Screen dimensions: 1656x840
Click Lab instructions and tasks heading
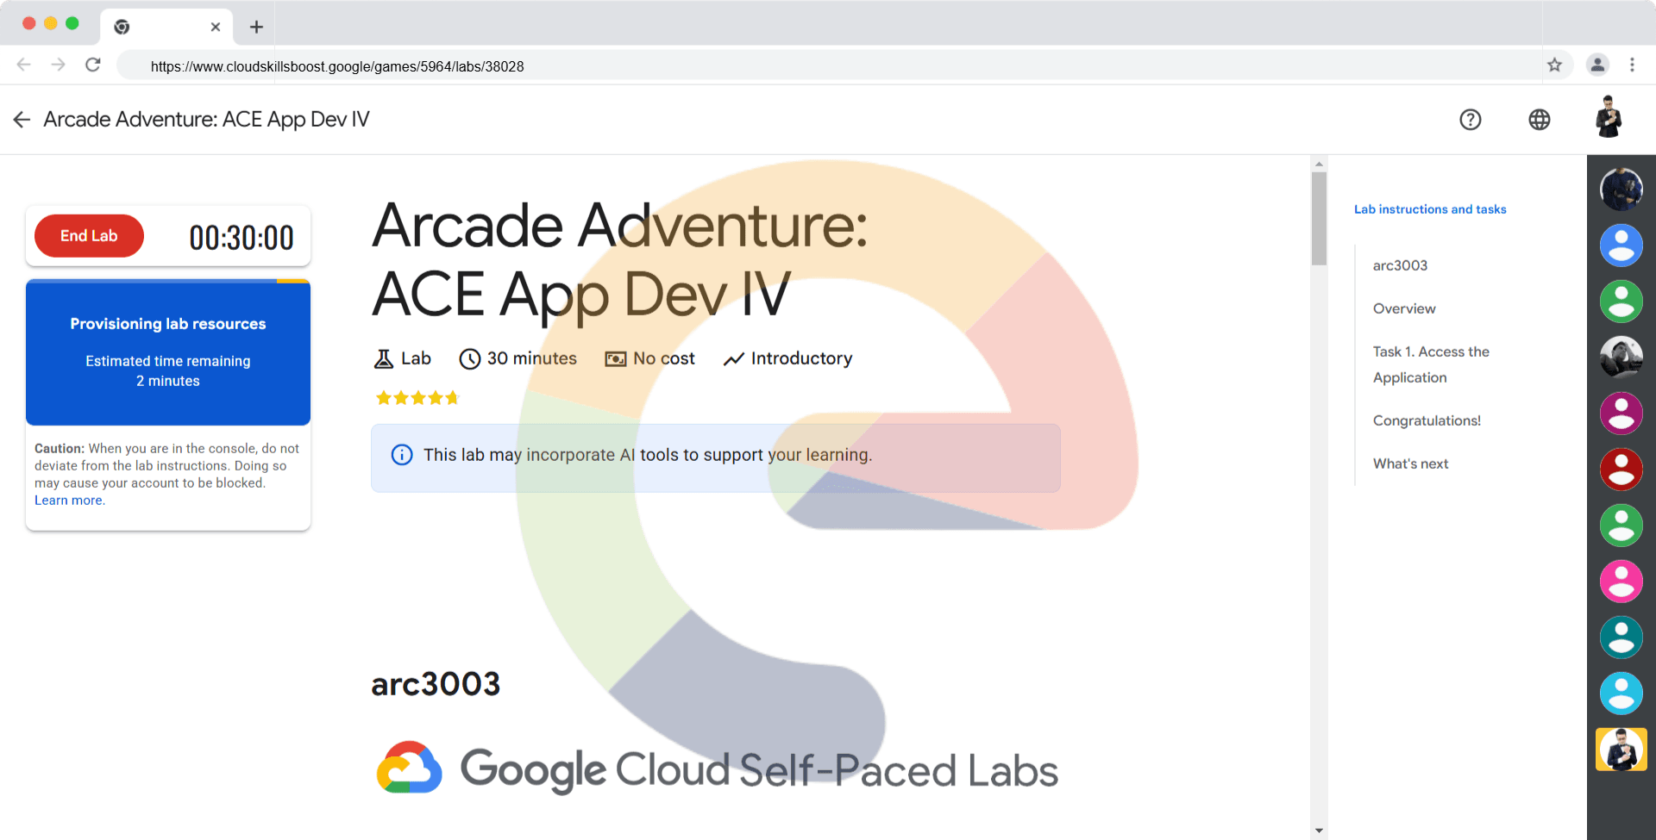click(x=1430, y=209)
